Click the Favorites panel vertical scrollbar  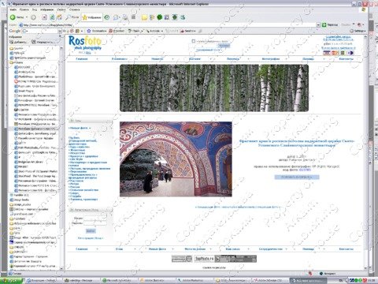(61, 158)
